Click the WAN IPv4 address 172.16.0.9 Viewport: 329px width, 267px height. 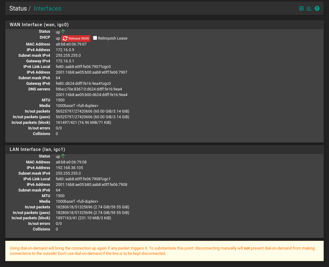pos(65,50)
